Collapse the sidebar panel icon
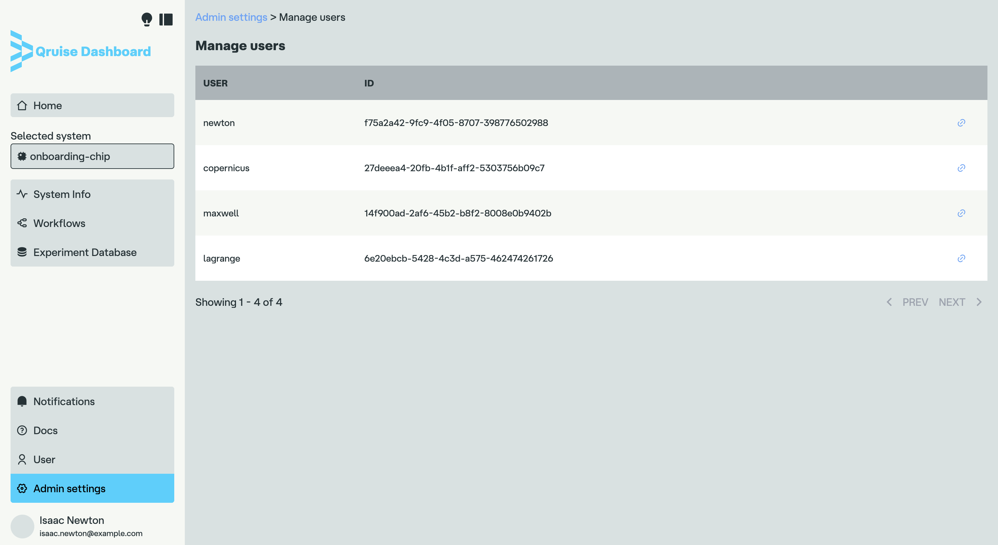The width and height of the screenshot is (998, 545). (x=166, y=19)
